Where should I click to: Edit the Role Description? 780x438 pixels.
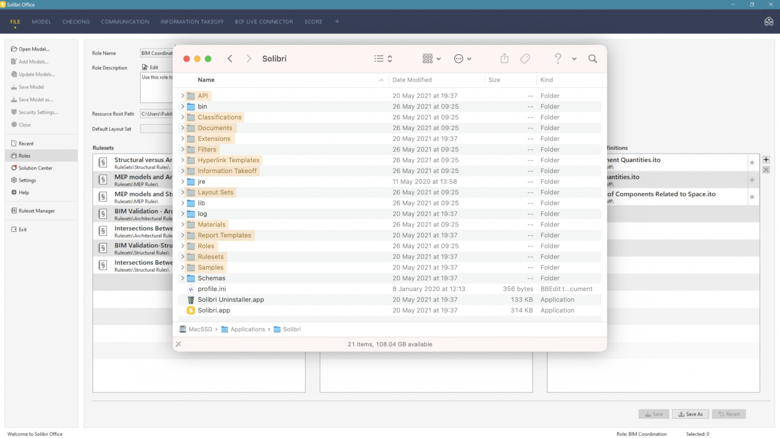150,67
